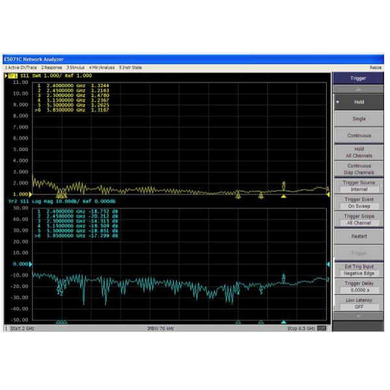Expand Trigger Scope All Channel options
This screenshot has height=390, width=390.
click(x=359, y=220)
